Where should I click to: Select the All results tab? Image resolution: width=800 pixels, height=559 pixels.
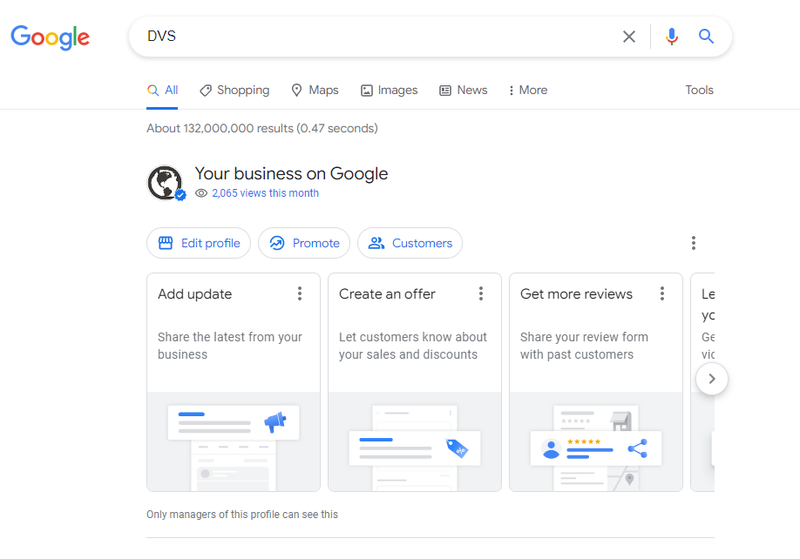[162, 91]
